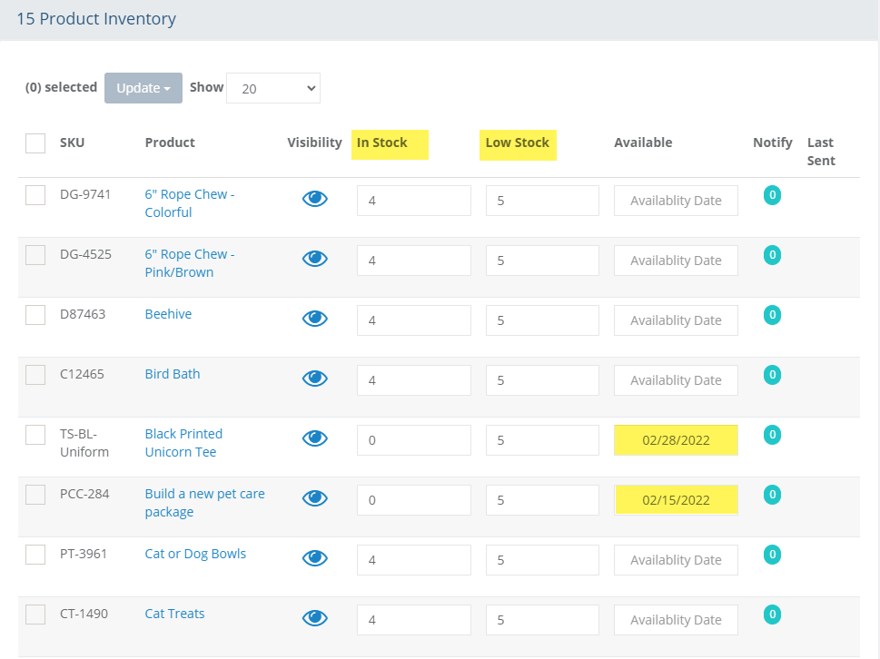Viewport: 880px width, 659px height.
Task: Click the 02/28/2022 availability date field
Action: click(676, 440)
